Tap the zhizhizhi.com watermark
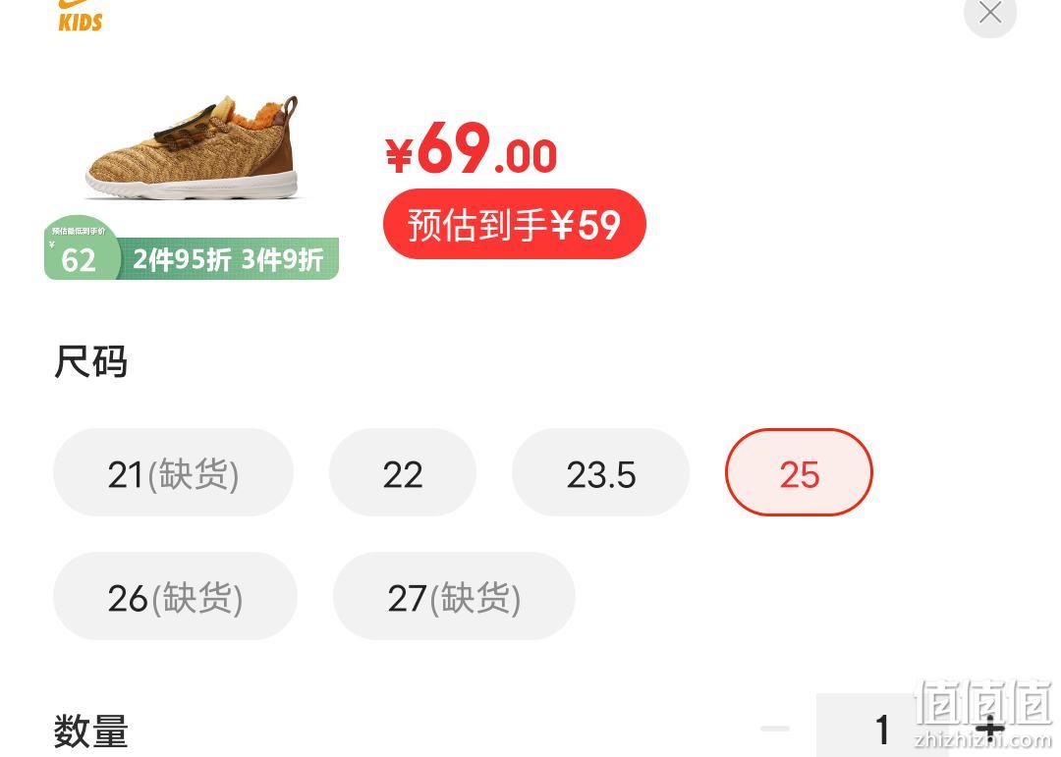Screen dimensions: 1061x757 click(982, 739)
